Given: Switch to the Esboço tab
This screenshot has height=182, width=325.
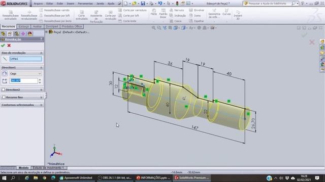Looking at the screenshot, I should [x=24, y=26].
